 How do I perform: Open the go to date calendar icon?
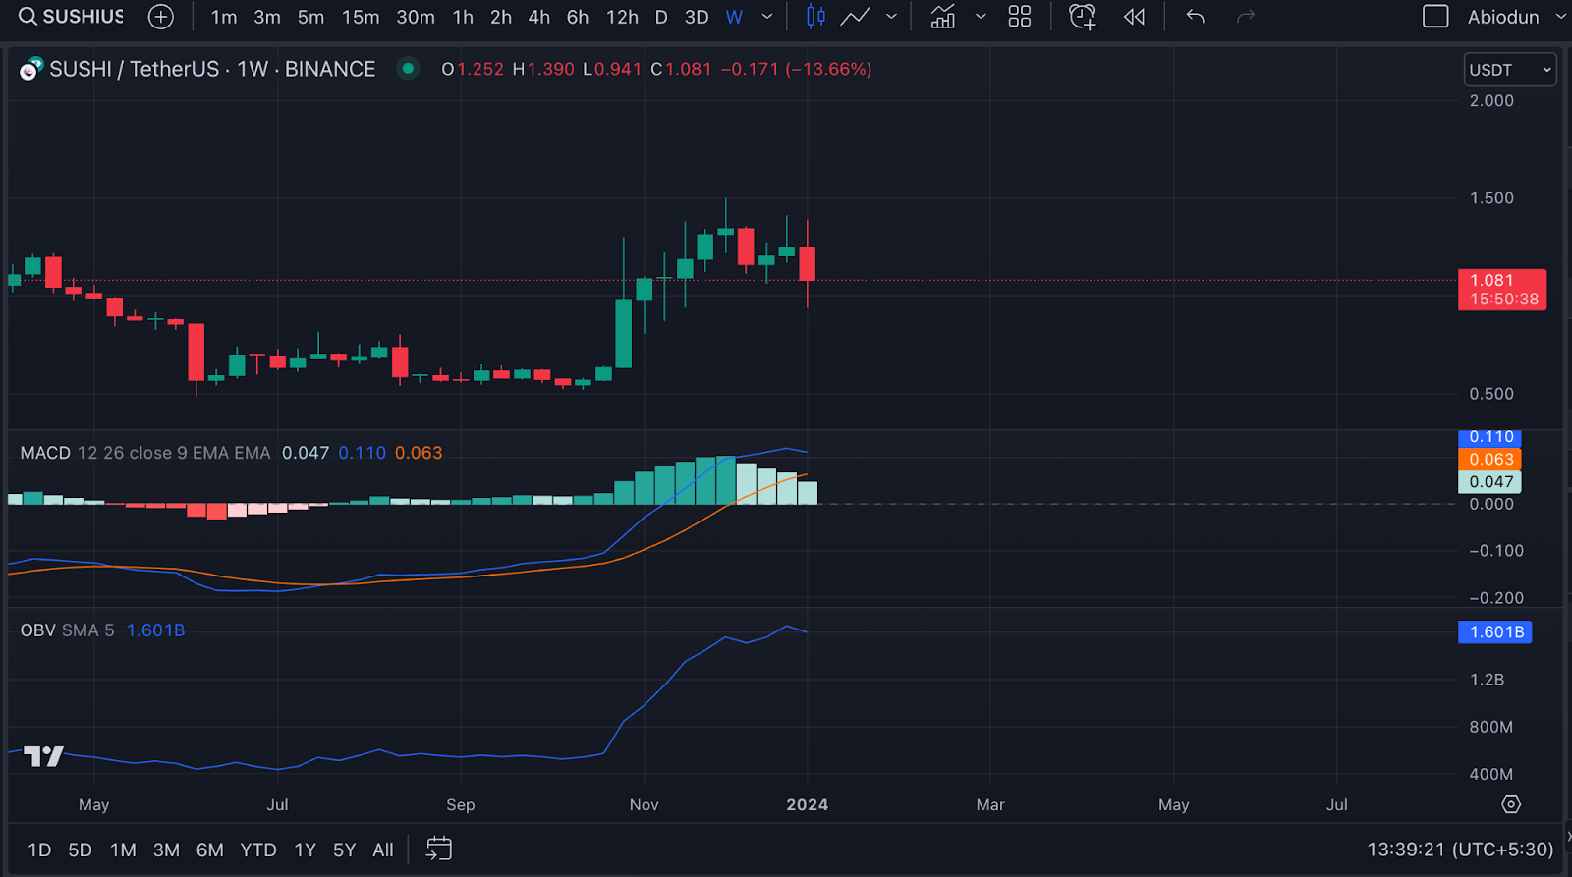click(x=438, y=849)
